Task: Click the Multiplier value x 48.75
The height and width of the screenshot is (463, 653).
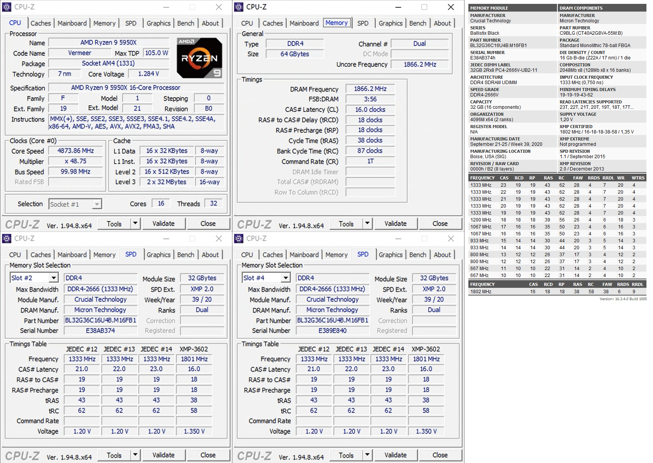Action: (76, 161)
